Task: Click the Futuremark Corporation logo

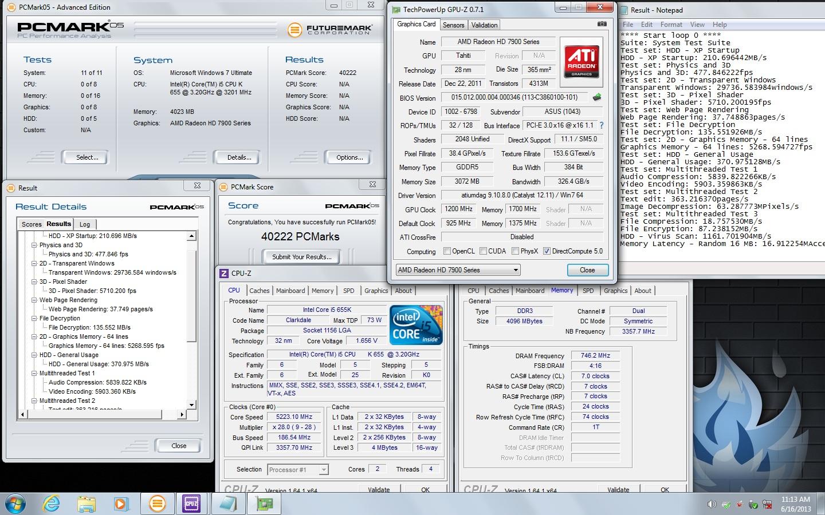Action: coord(331,30)
